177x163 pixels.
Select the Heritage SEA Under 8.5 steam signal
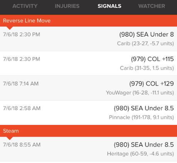88,149
